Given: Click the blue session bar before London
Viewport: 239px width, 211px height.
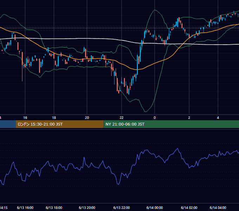Looking at the screenshot, I should pos(8,124).
